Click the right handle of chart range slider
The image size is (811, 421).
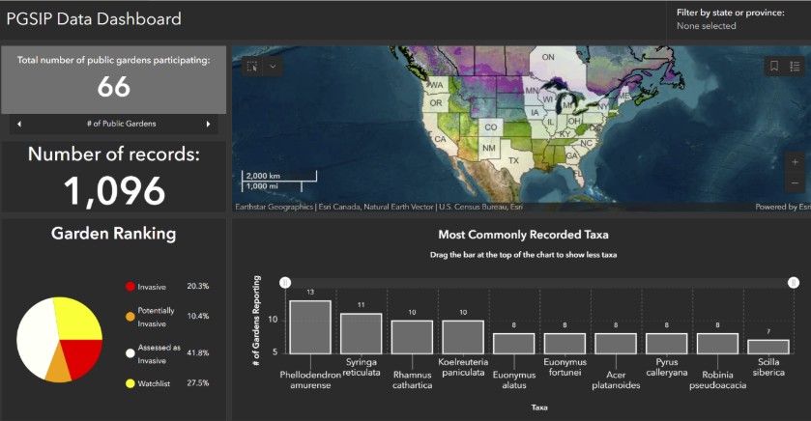[794, 282]
